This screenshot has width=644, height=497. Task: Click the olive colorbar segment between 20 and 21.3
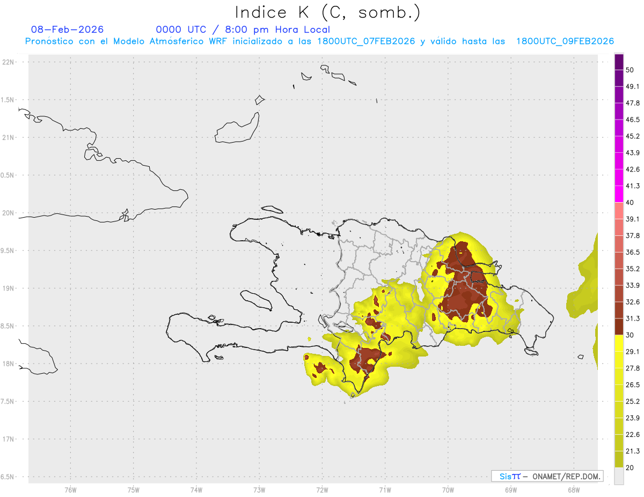point(619,459)
